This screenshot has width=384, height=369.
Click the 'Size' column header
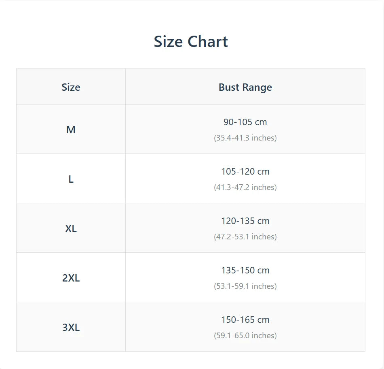coord(71,87)
